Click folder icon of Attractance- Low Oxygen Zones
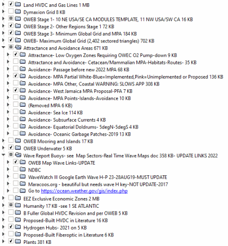The image size is (228, 246). [22, 54]
